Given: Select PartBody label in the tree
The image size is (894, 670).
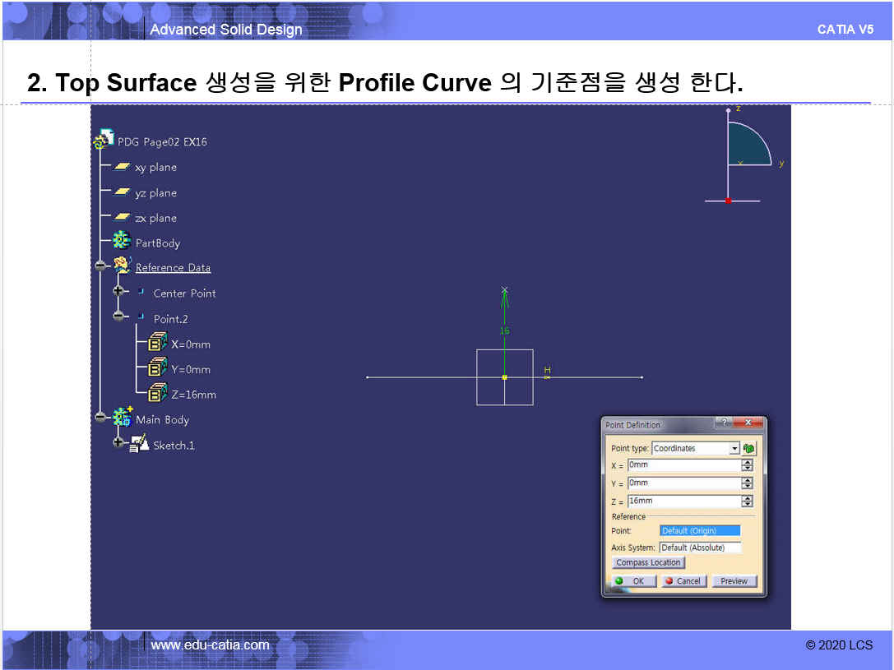Looking at the screenshot, I should 158,243.
